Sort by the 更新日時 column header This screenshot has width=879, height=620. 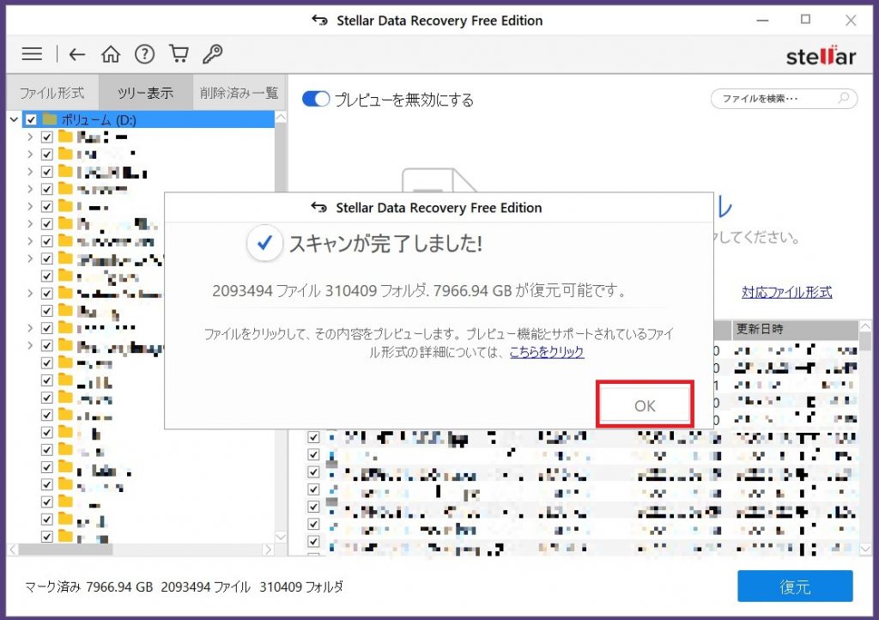(794, 329)
